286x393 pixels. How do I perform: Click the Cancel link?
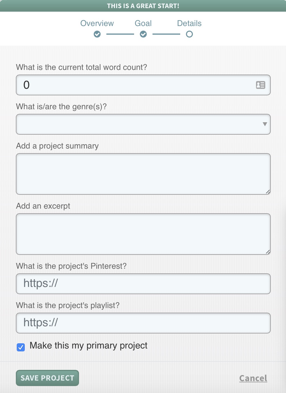[253, 378]
